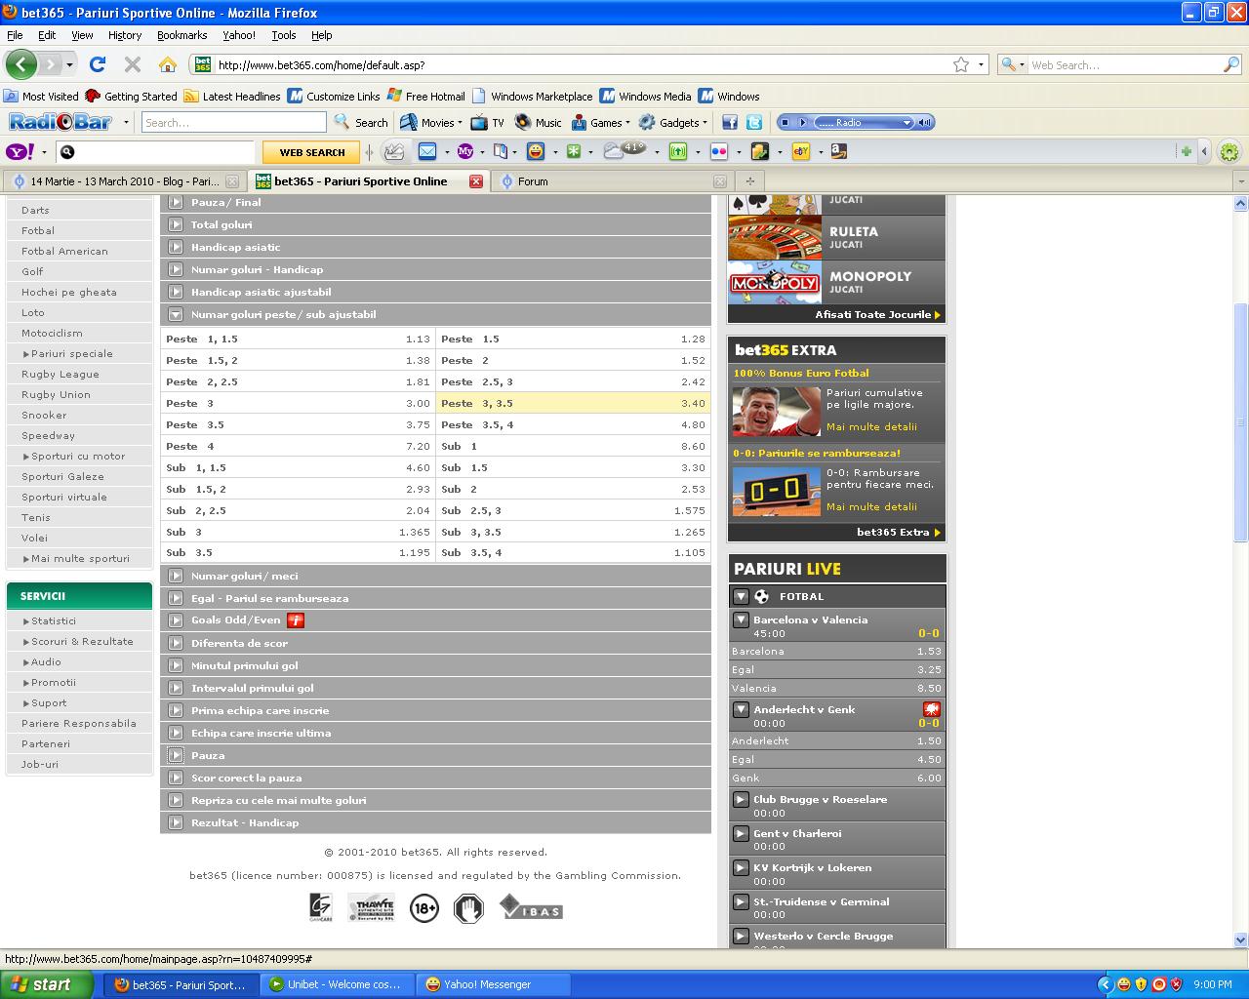Click the RadioBar logo
The width and height of the screenshot is (1249, 999).
(60, 122)
